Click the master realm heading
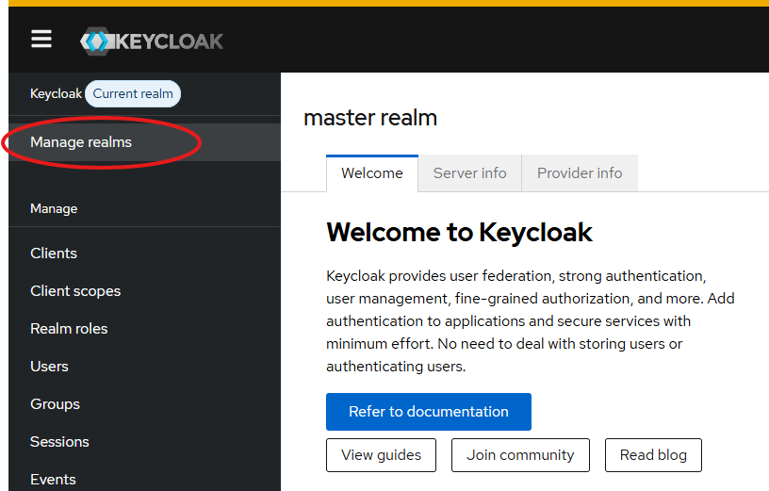This screenshot has width=769, height=491. pos(370,118)
